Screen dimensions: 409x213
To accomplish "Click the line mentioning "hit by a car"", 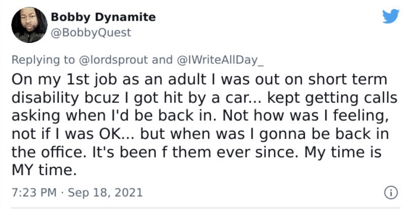I will (204, 98).
